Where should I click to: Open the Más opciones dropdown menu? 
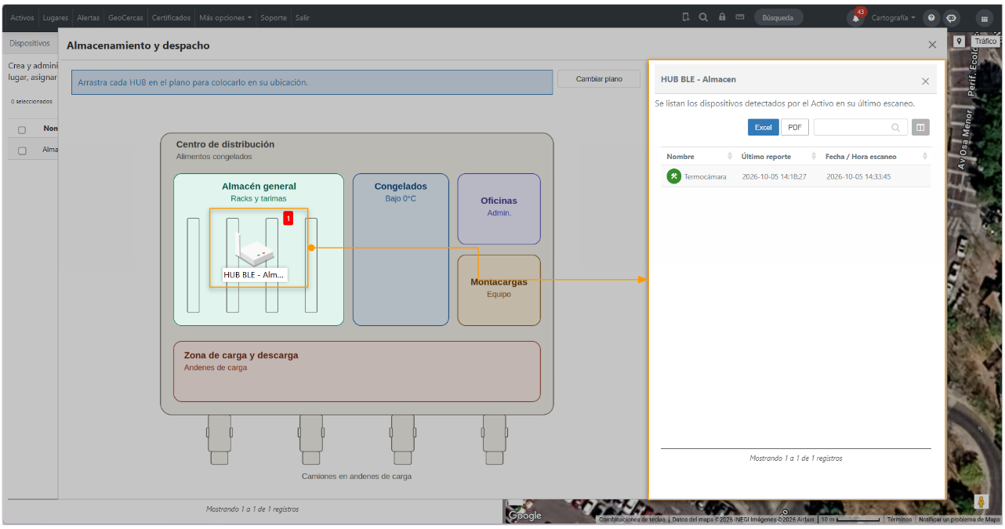click(226, 17)
